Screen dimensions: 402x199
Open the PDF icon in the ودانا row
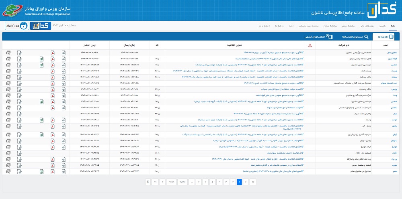52,95
